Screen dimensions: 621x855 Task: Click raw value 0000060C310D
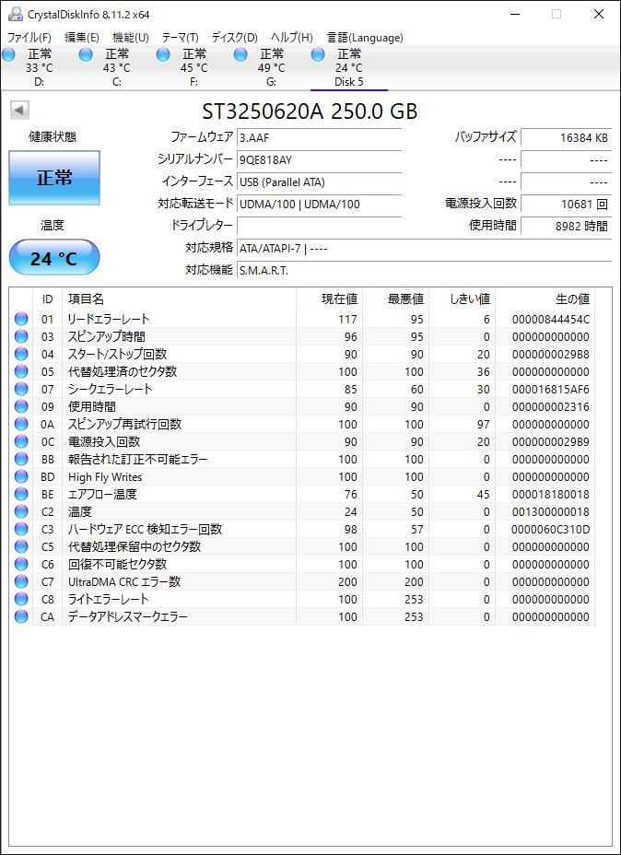tap(551, 529)
